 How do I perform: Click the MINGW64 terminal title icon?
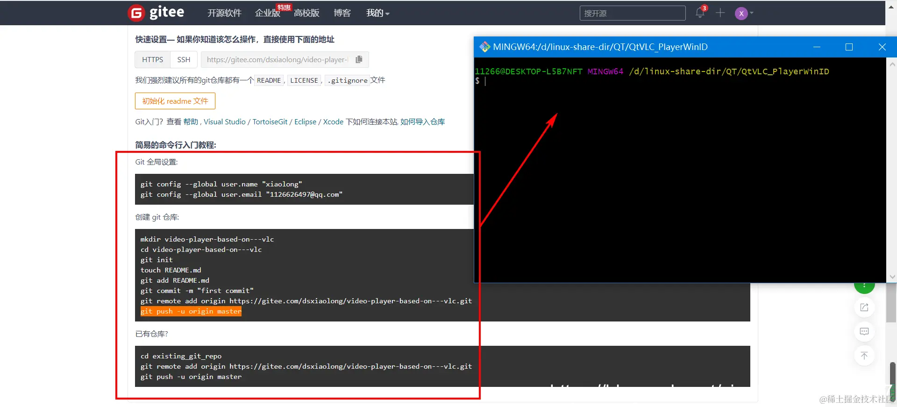pyautogui.click(x=485, y=47)
